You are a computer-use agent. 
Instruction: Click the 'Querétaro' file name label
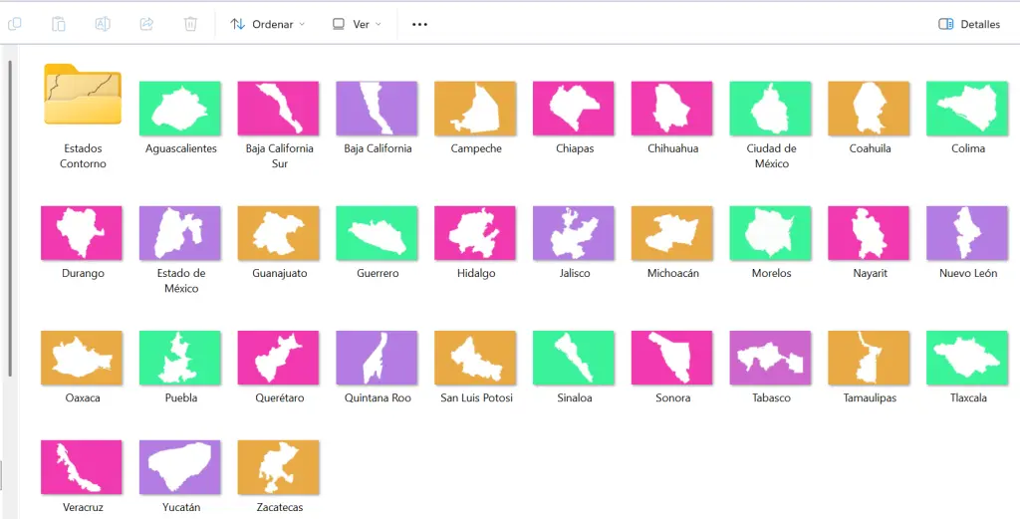coord(280,398)
